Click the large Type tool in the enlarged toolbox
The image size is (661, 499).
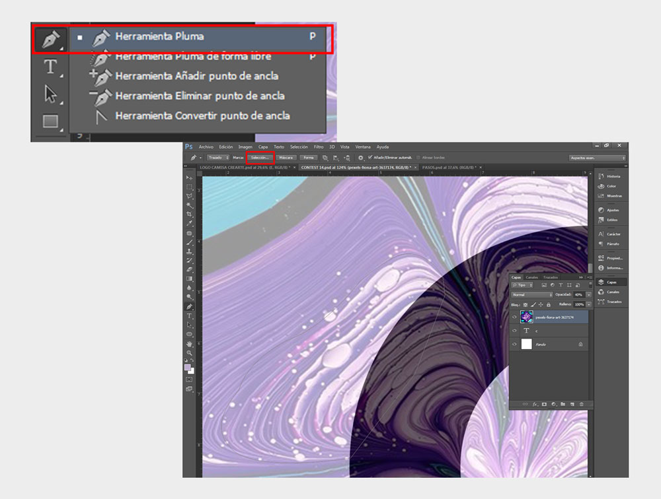[51, 67]
